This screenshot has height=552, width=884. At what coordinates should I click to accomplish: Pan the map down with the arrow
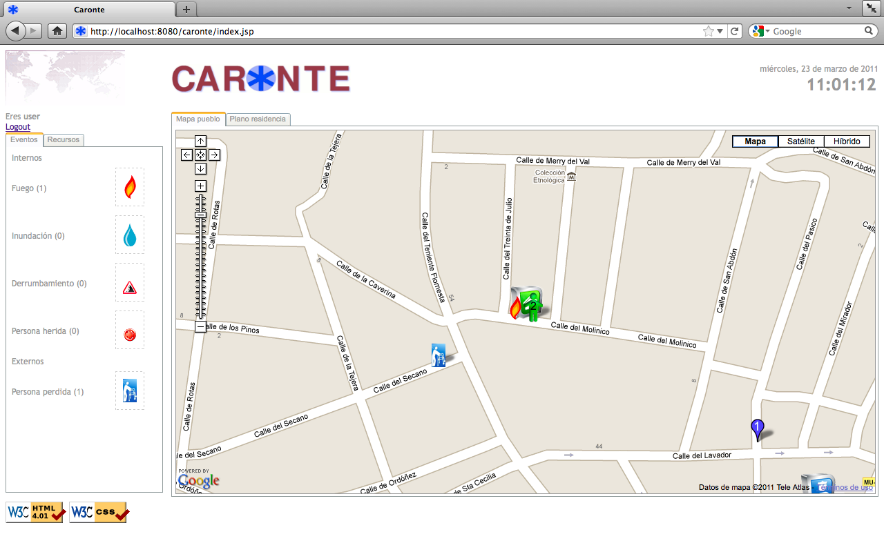tap(200, 168)
